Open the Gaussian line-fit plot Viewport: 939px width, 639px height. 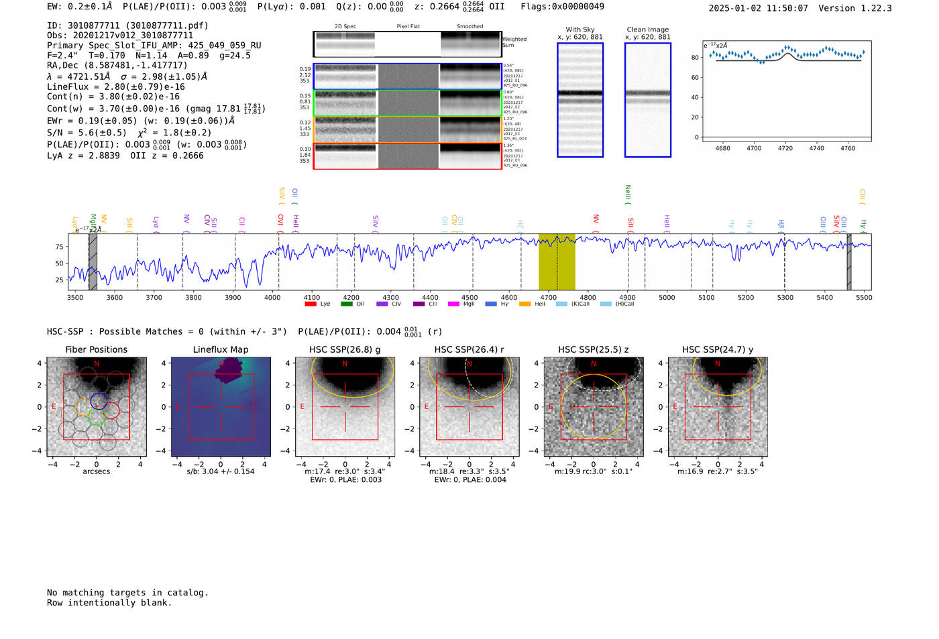(786, 91)
